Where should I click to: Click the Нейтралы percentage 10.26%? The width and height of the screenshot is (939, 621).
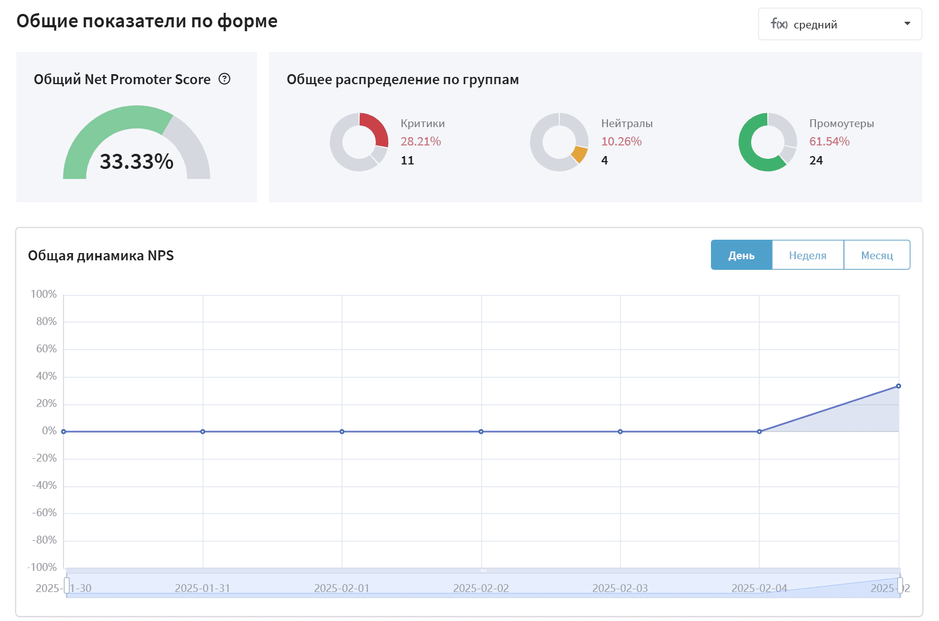point(622,142)
